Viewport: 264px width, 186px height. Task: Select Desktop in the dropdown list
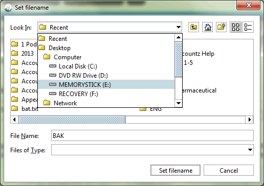tap(106, 48)
